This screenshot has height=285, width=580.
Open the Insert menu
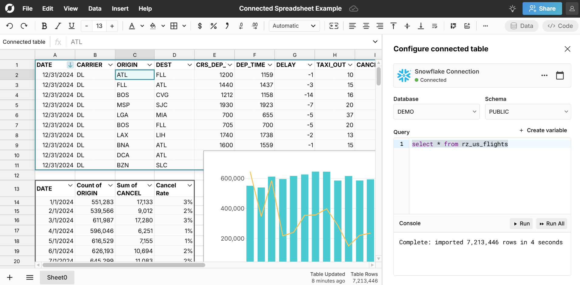(120, 9)
